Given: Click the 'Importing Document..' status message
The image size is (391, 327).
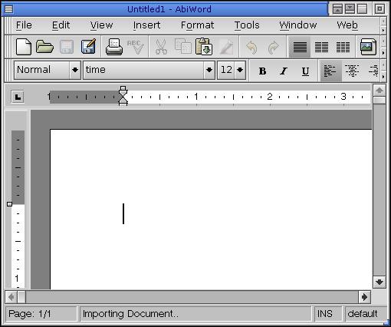Looking at the screenshot, I should 195,314.
